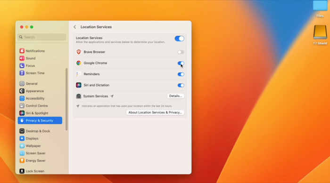Click the Screen Saver icon in sidebar
The width and height of the screenshot is (330, 183).
pos(22,153)
